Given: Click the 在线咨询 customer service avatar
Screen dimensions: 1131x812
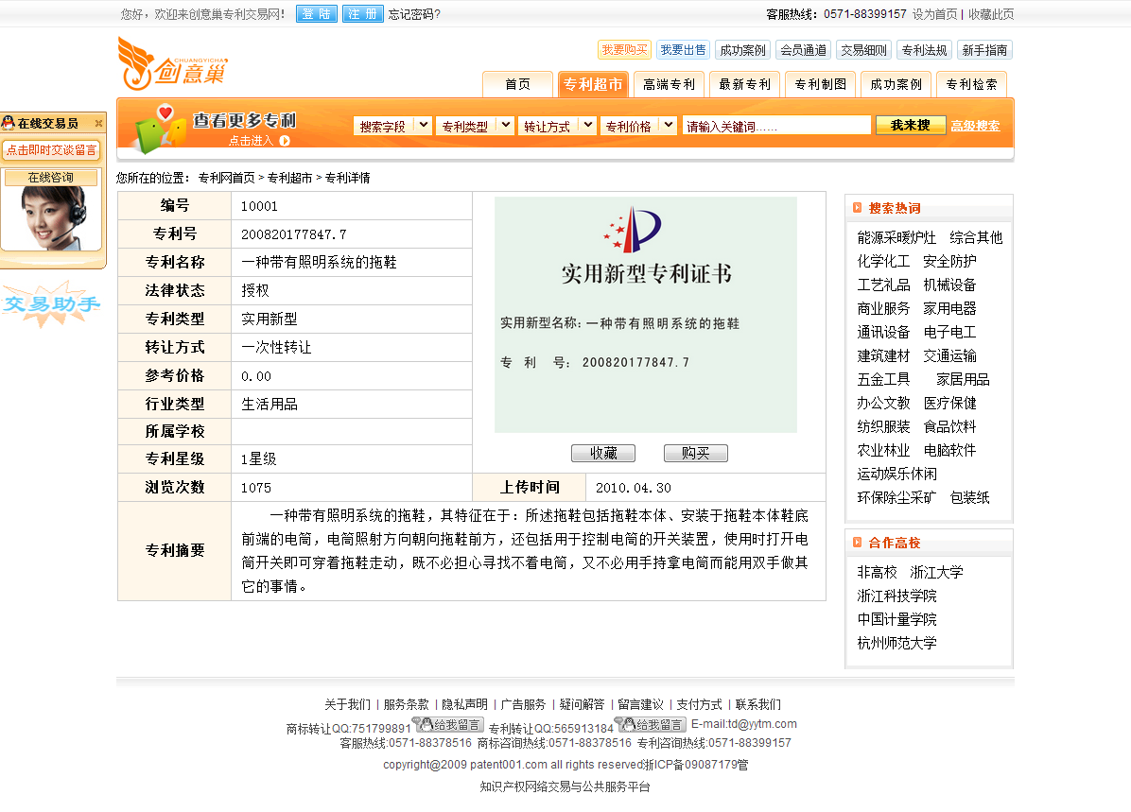Looking at the screenshot, I should tap(53, 216).
